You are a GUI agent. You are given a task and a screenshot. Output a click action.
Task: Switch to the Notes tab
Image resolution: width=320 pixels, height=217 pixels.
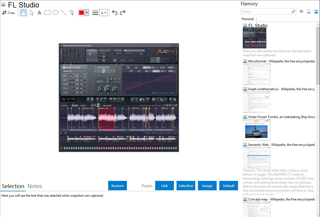click(35, 186)
